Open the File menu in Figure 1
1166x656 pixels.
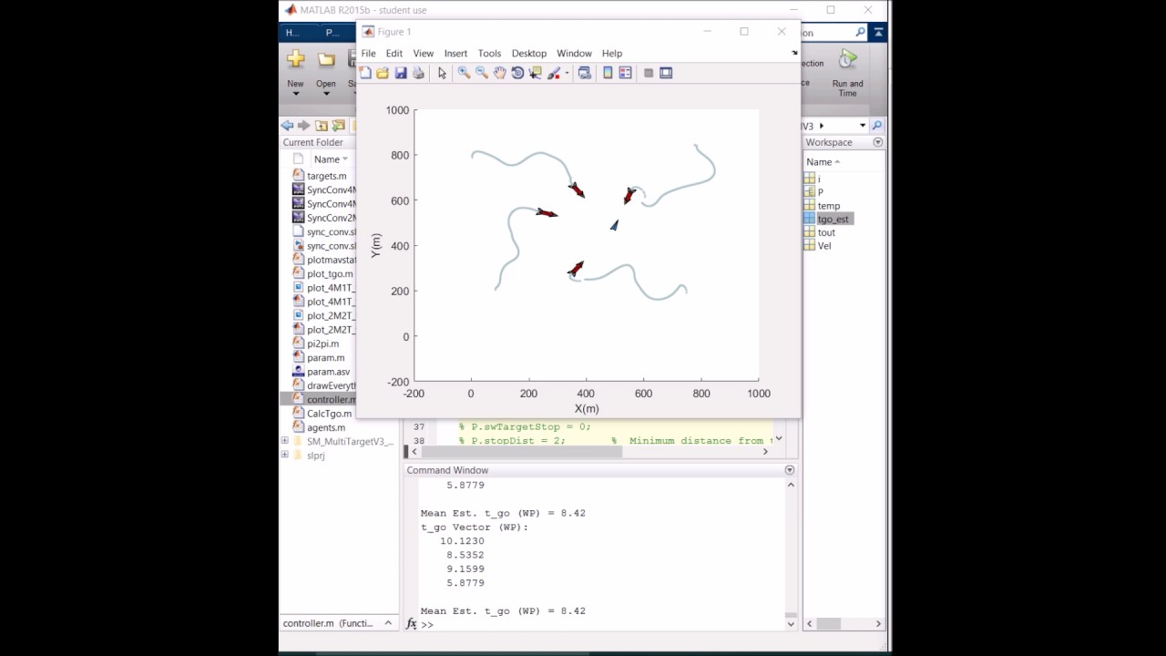(x=368, y=53)
